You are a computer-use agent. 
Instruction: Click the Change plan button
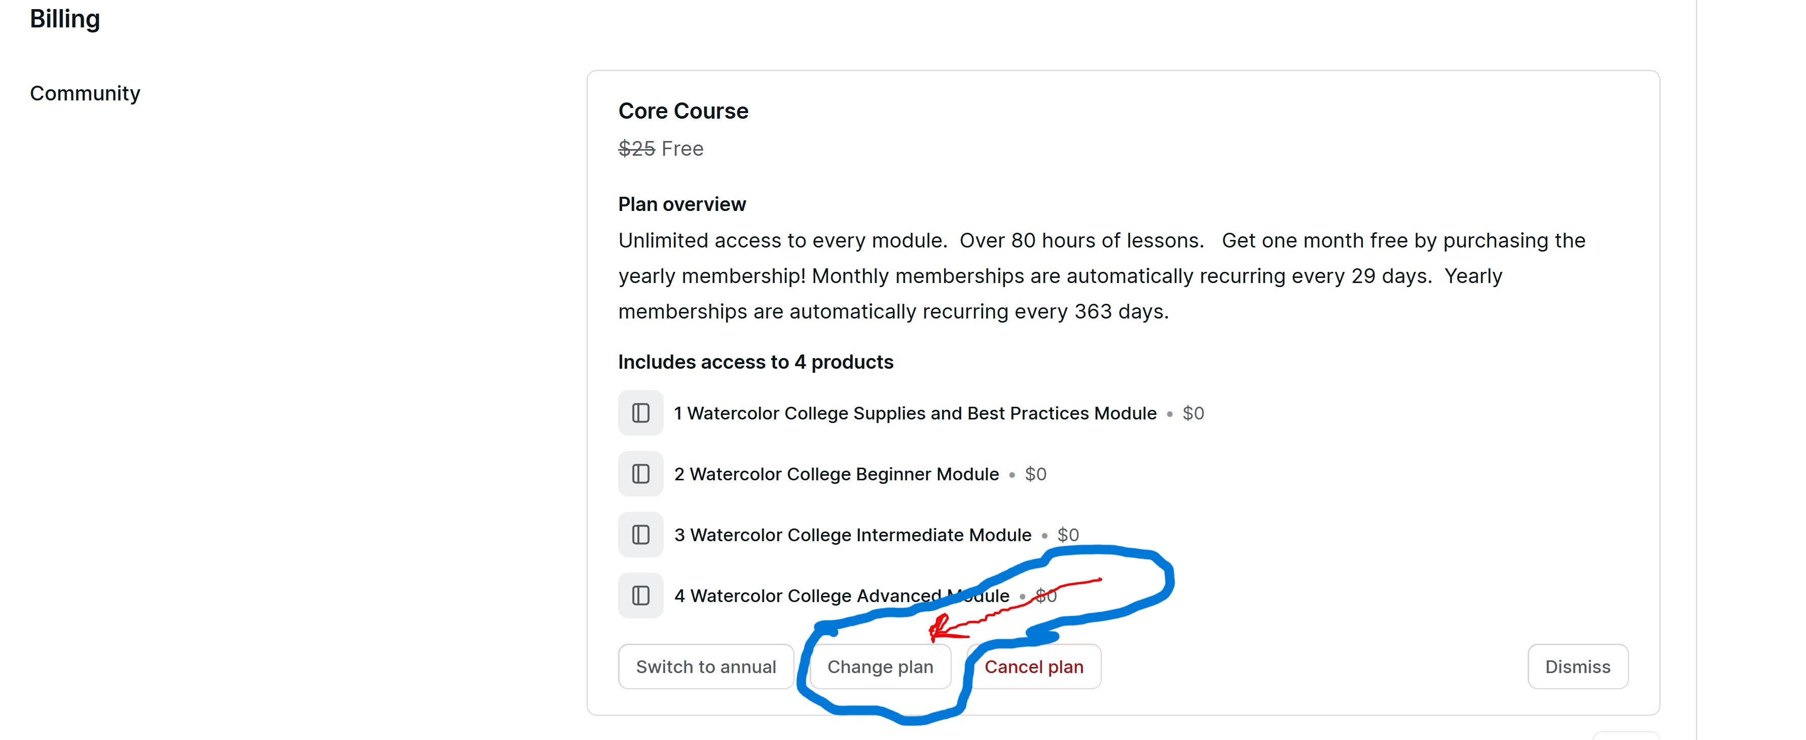(881, 666)
